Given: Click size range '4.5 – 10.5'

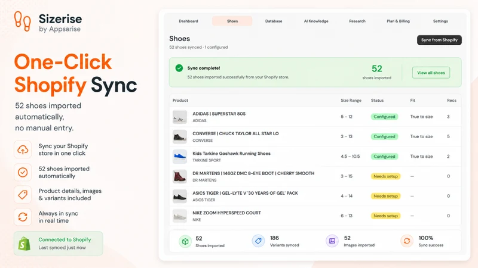Looking at the screenshot, I should tap(350, 157).
